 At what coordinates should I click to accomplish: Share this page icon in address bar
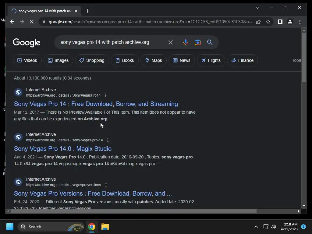coord(258,22)
